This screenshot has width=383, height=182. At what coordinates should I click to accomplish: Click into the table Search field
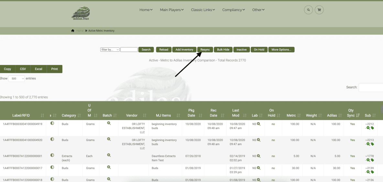coord(371,87)
